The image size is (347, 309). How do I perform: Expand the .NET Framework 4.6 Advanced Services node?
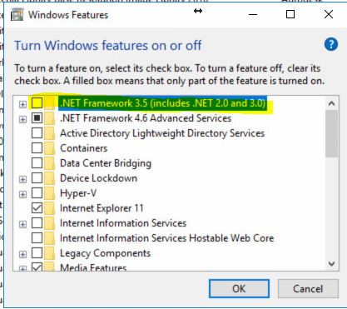pyautogui.click(x=22, y=119)
